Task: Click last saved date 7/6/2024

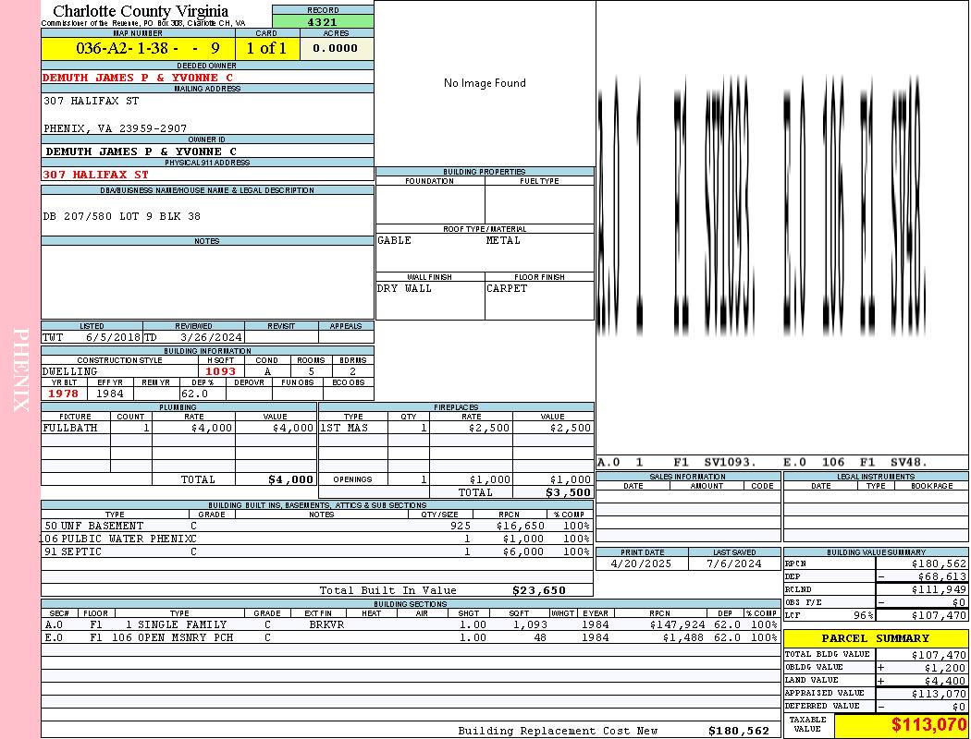Action: [734, 563]
